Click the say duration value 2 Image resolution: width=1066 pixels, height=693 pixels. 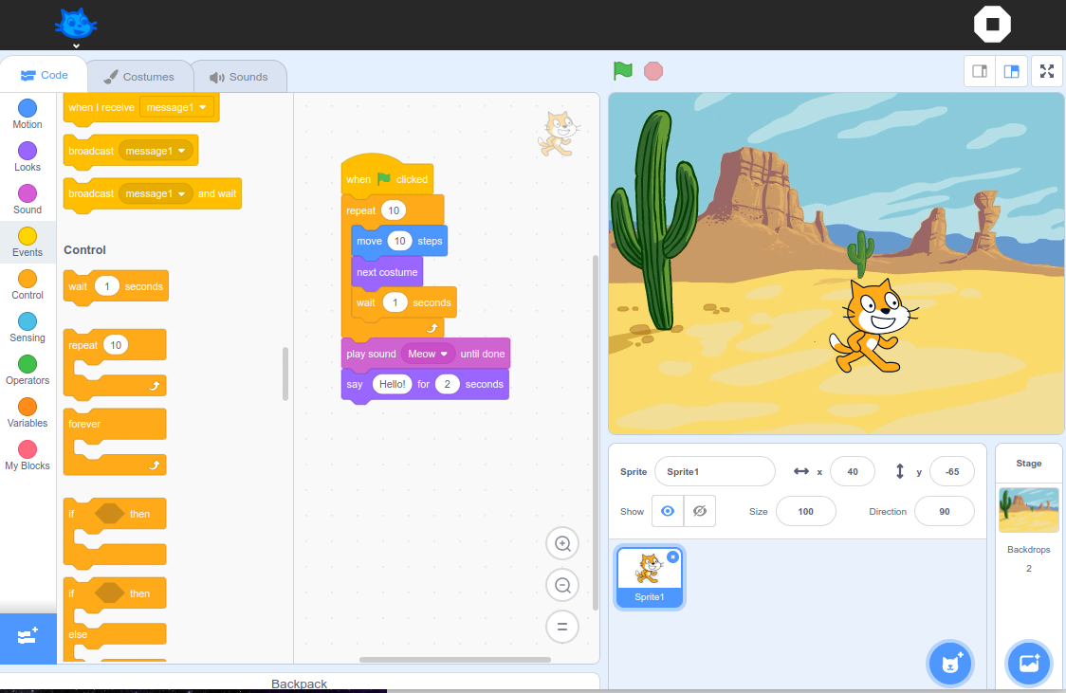pyautogui.click(x=448, y=384)
